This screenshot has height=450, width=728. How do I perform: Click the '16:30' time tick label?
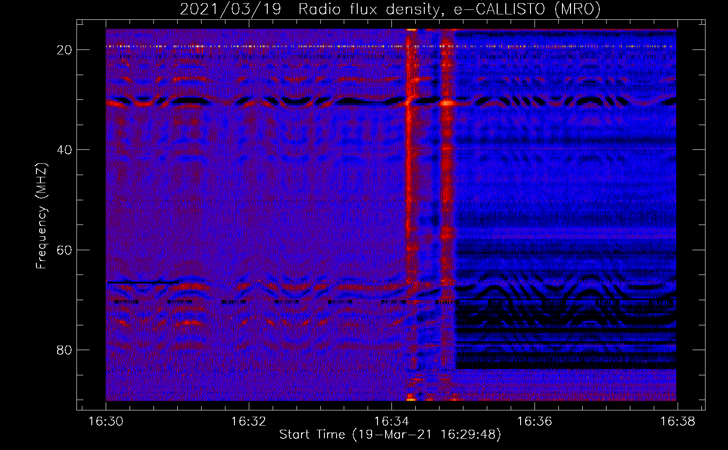point(106,422)
